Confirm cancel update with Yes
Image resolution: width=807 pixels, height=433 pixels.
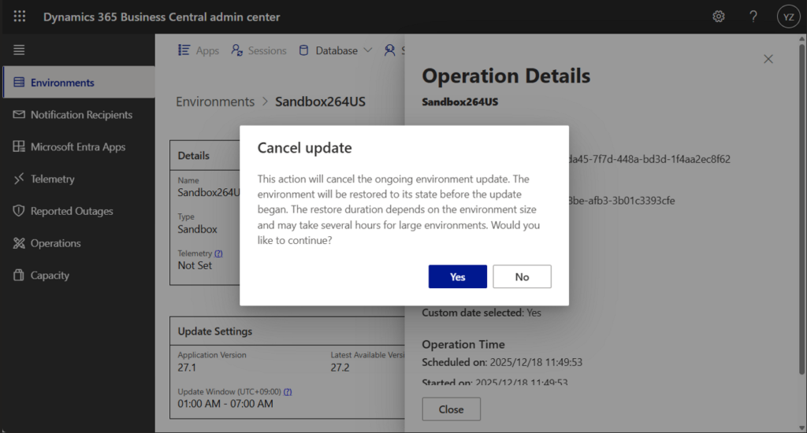tap(457, 277)
